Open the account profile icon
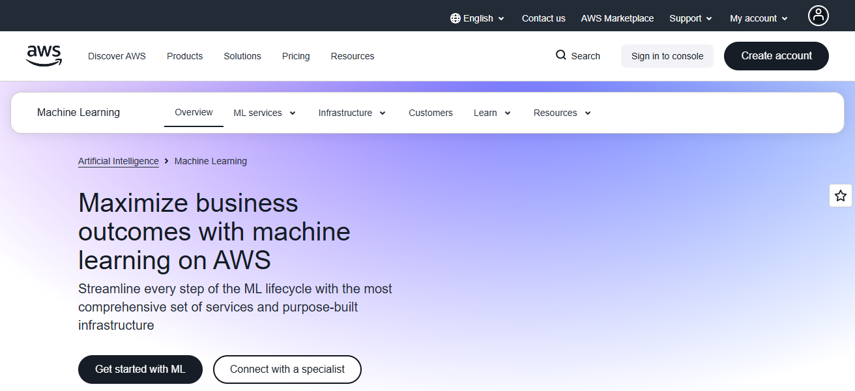 (819, 15)
